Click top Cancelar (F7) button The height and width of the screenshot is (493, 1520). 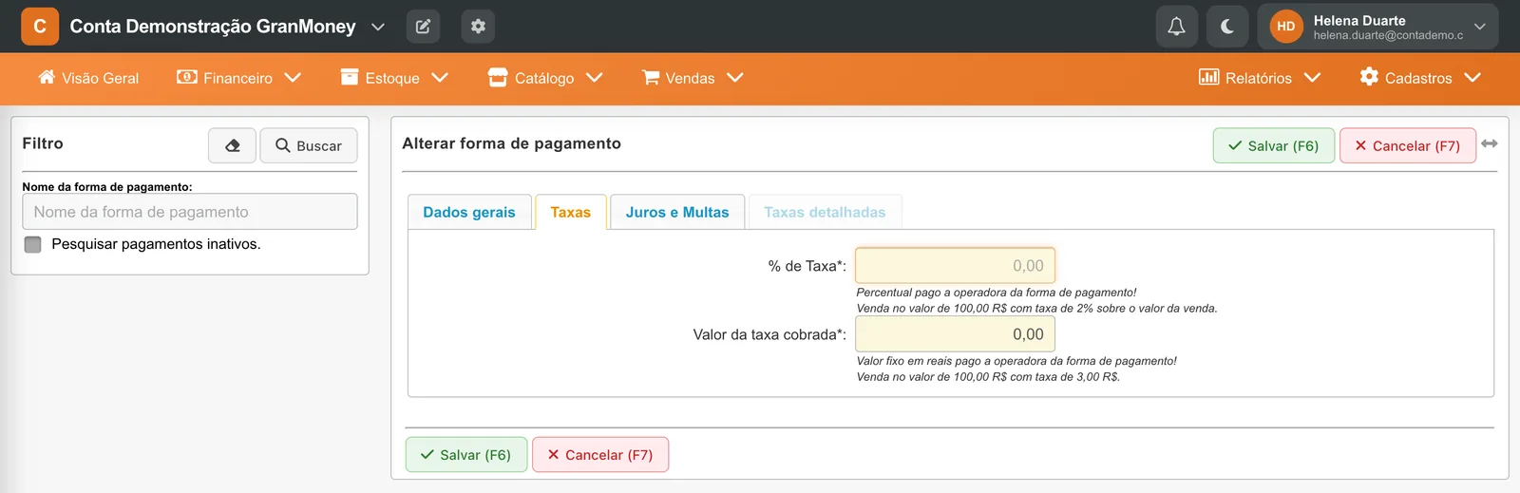[1408, 145]
